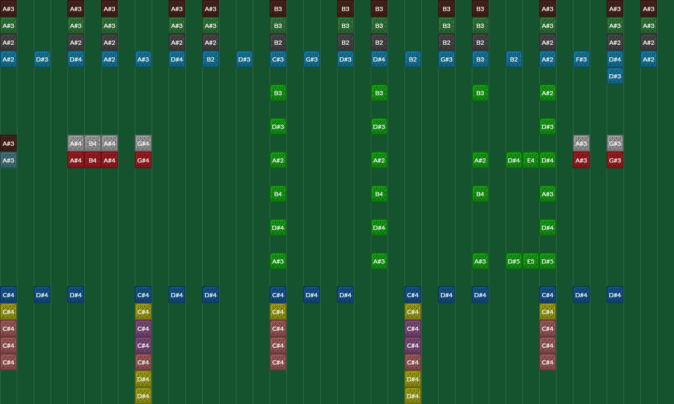Select the gray G#3 note block
Image resolution: width=674 pixels, height=404 pixels.
615,143
